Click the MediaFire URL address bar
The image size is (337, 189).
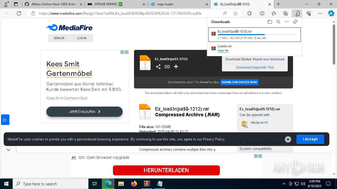click(120, 13)
